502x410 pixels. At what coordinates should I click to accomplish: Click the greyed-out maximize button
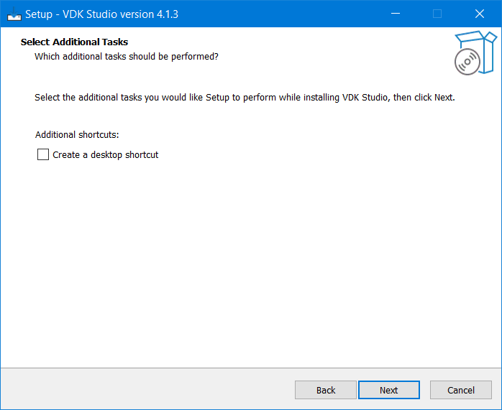(x=437, y=14)
